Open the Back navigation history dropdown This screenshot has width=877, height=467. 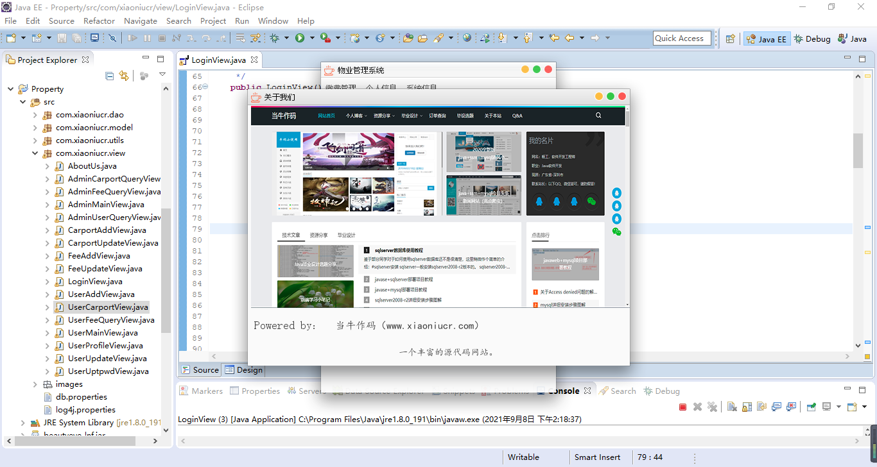pyautogui.click(x=582, y=38)
